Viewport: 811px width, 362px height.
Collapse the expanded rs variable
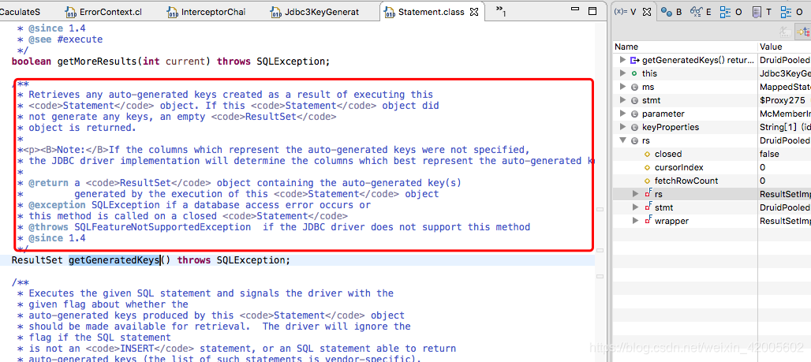coord(622,140)
